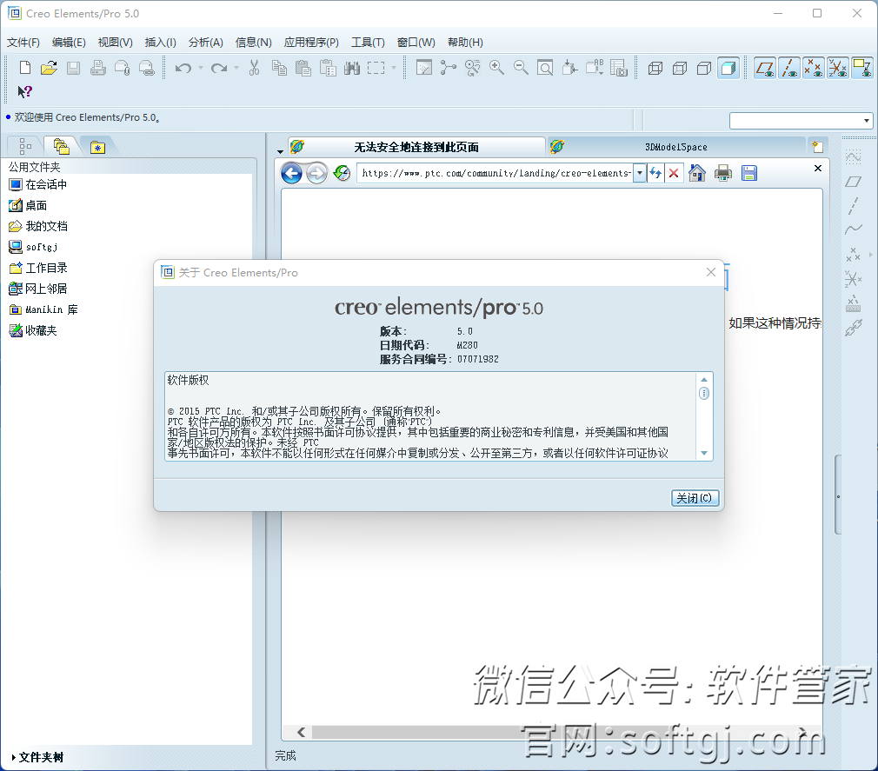Click the Refit view icon
This screenshot has width=878, height=771.
[x=545, y=68]
